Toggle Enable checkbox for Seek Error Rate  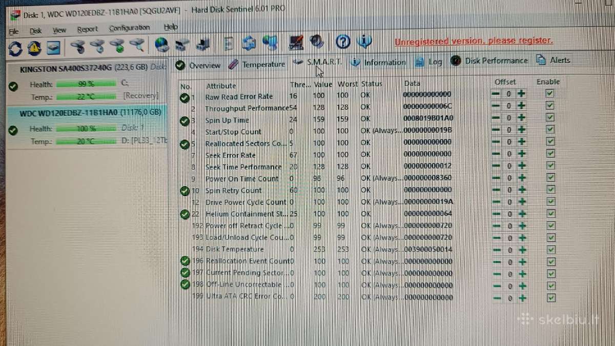click(550, 153)
